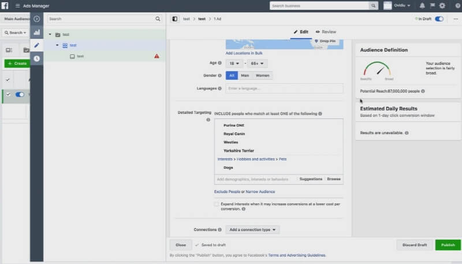
Task: Click the Drop Pin map button
Action: tap(325, 41)
